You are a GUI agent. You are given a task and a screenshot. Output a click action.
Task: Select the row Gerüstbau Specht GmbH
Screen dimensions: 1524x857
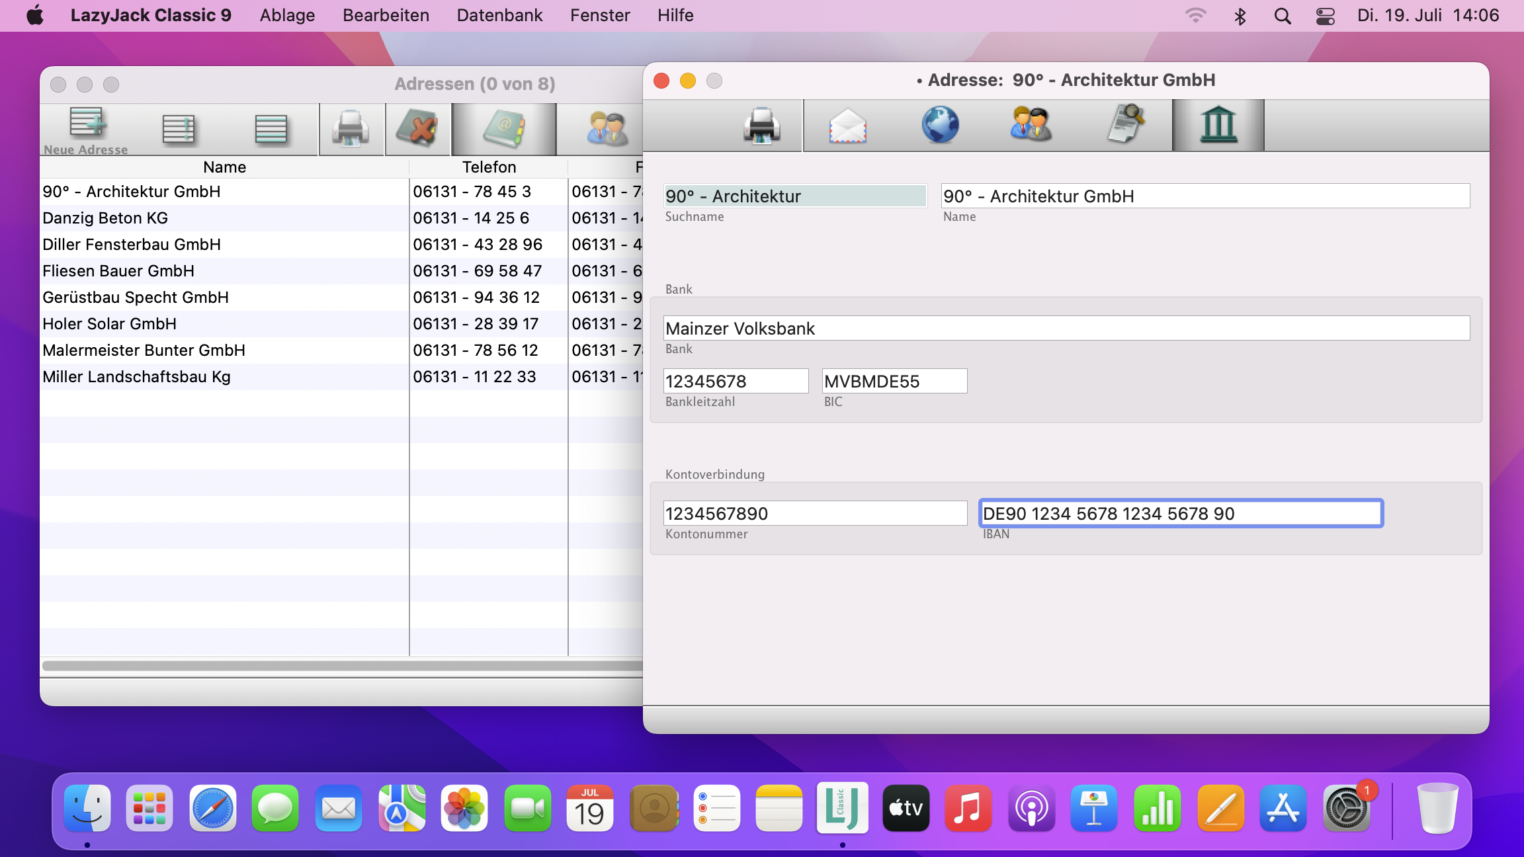point(341,298)
